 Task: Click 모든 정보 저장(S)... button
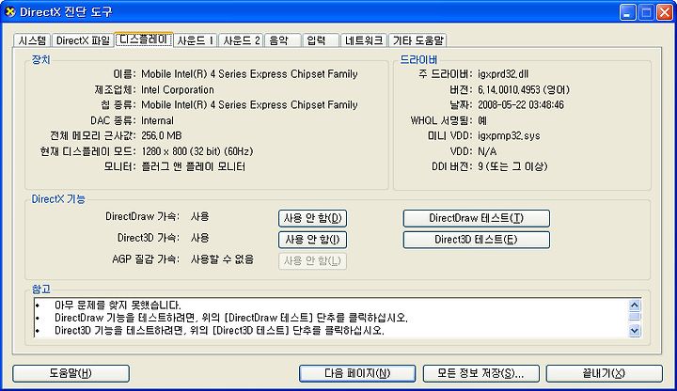click(x=481, y=373)
